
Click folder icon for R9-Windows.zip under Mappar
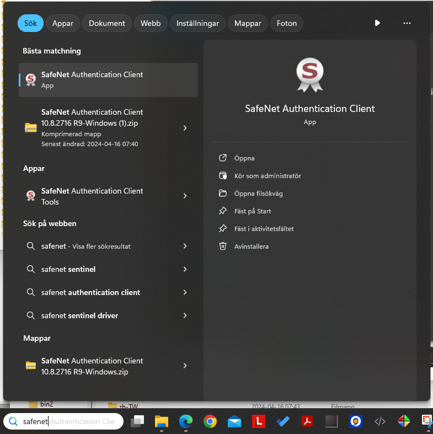(x=31, y=366)
